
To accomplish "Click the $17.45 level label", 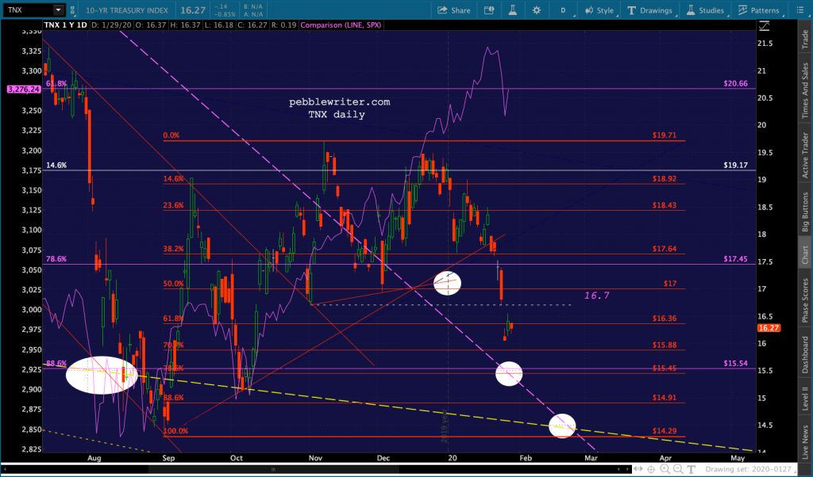I will pos(736,258).
